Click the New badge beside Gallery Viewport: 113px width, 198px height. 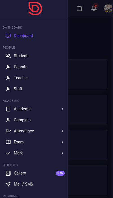(x=60, y=173)
